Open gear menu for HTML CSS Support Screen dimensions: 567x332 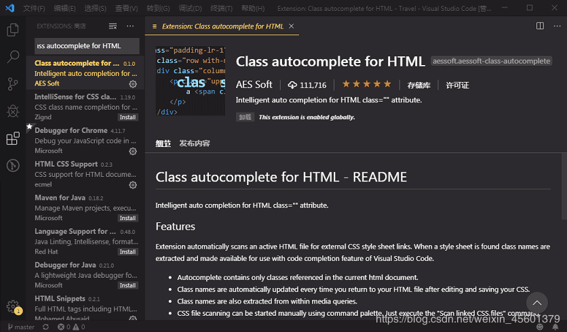133,185
